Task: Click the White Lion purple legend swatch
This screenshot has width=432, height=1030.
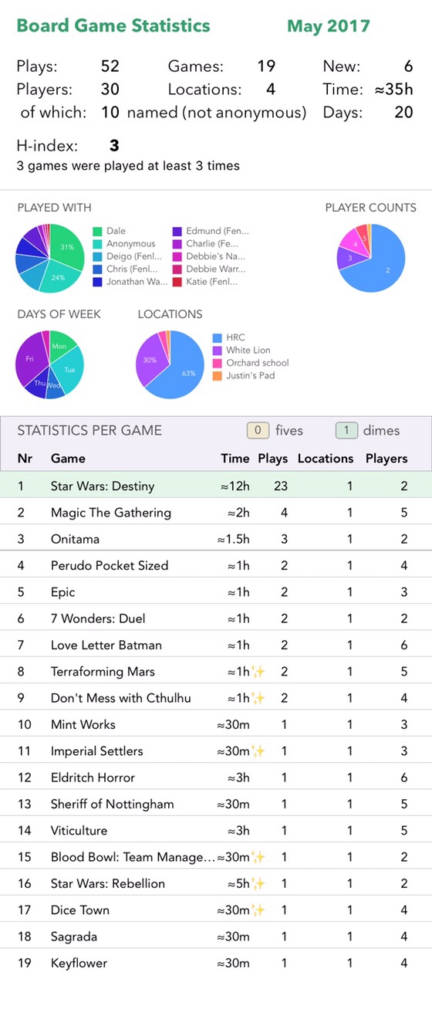Action: [x=217, y=351]
